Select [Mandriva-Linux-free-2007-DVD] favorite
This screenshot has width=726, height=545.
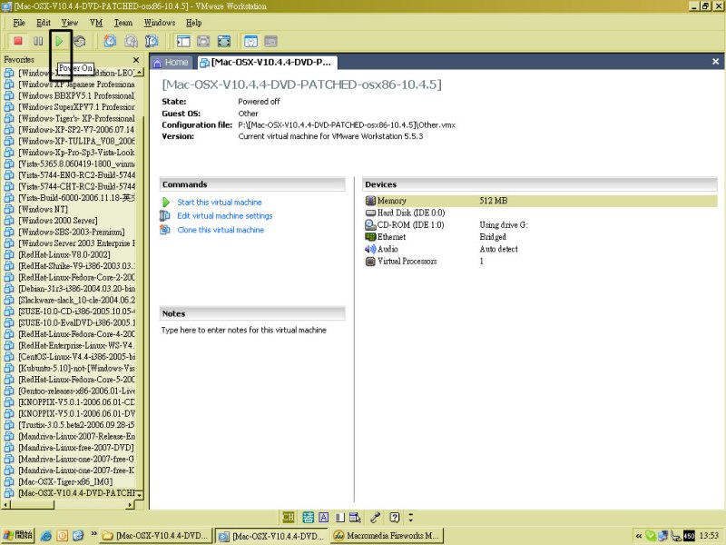[75, 448]
